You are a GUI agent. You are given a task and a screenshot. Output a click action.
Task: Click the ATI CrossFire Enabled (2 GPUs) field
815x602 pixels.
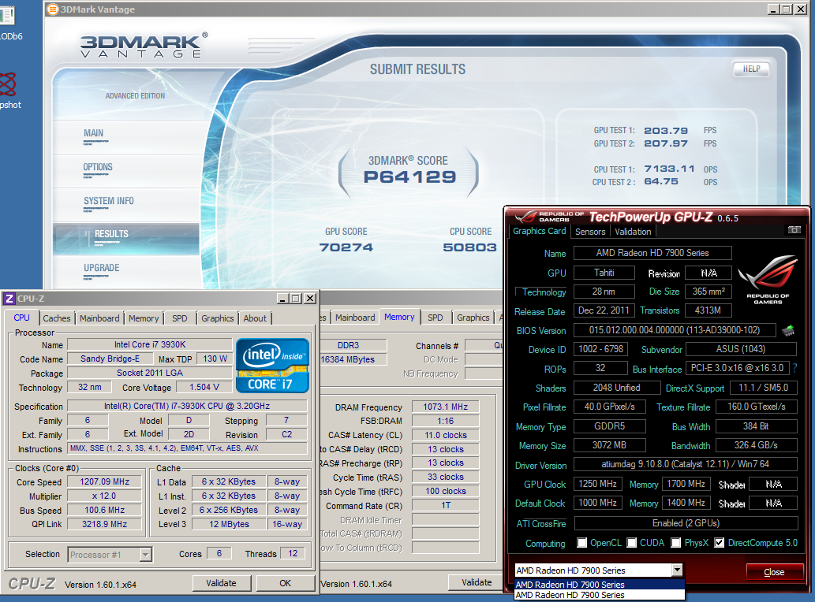686,523
